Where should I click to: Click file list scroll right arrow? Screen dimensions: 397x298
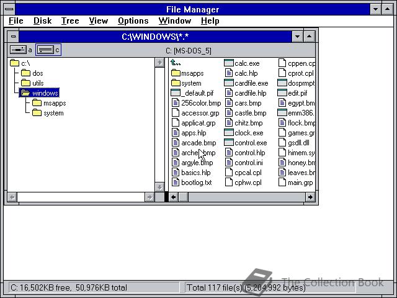(310, 197)
